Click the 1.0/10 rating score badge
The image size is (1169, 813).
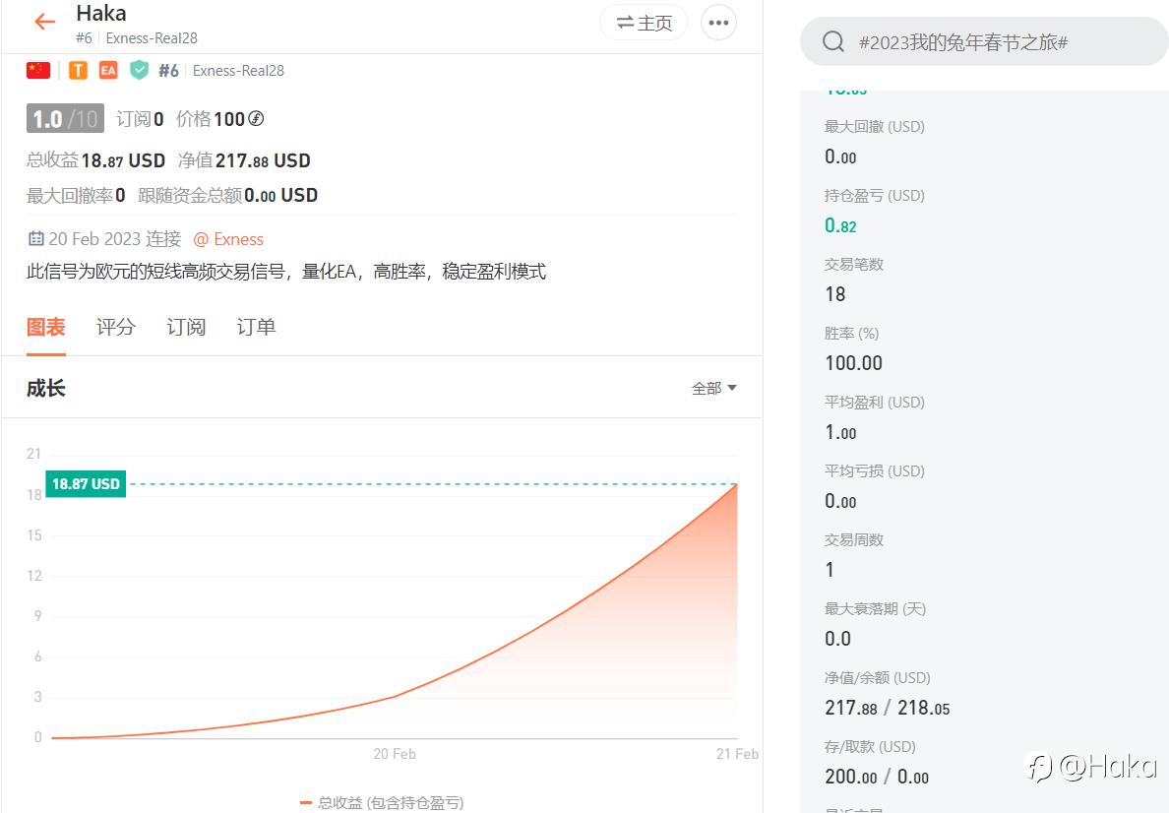(x=65, y=118)
